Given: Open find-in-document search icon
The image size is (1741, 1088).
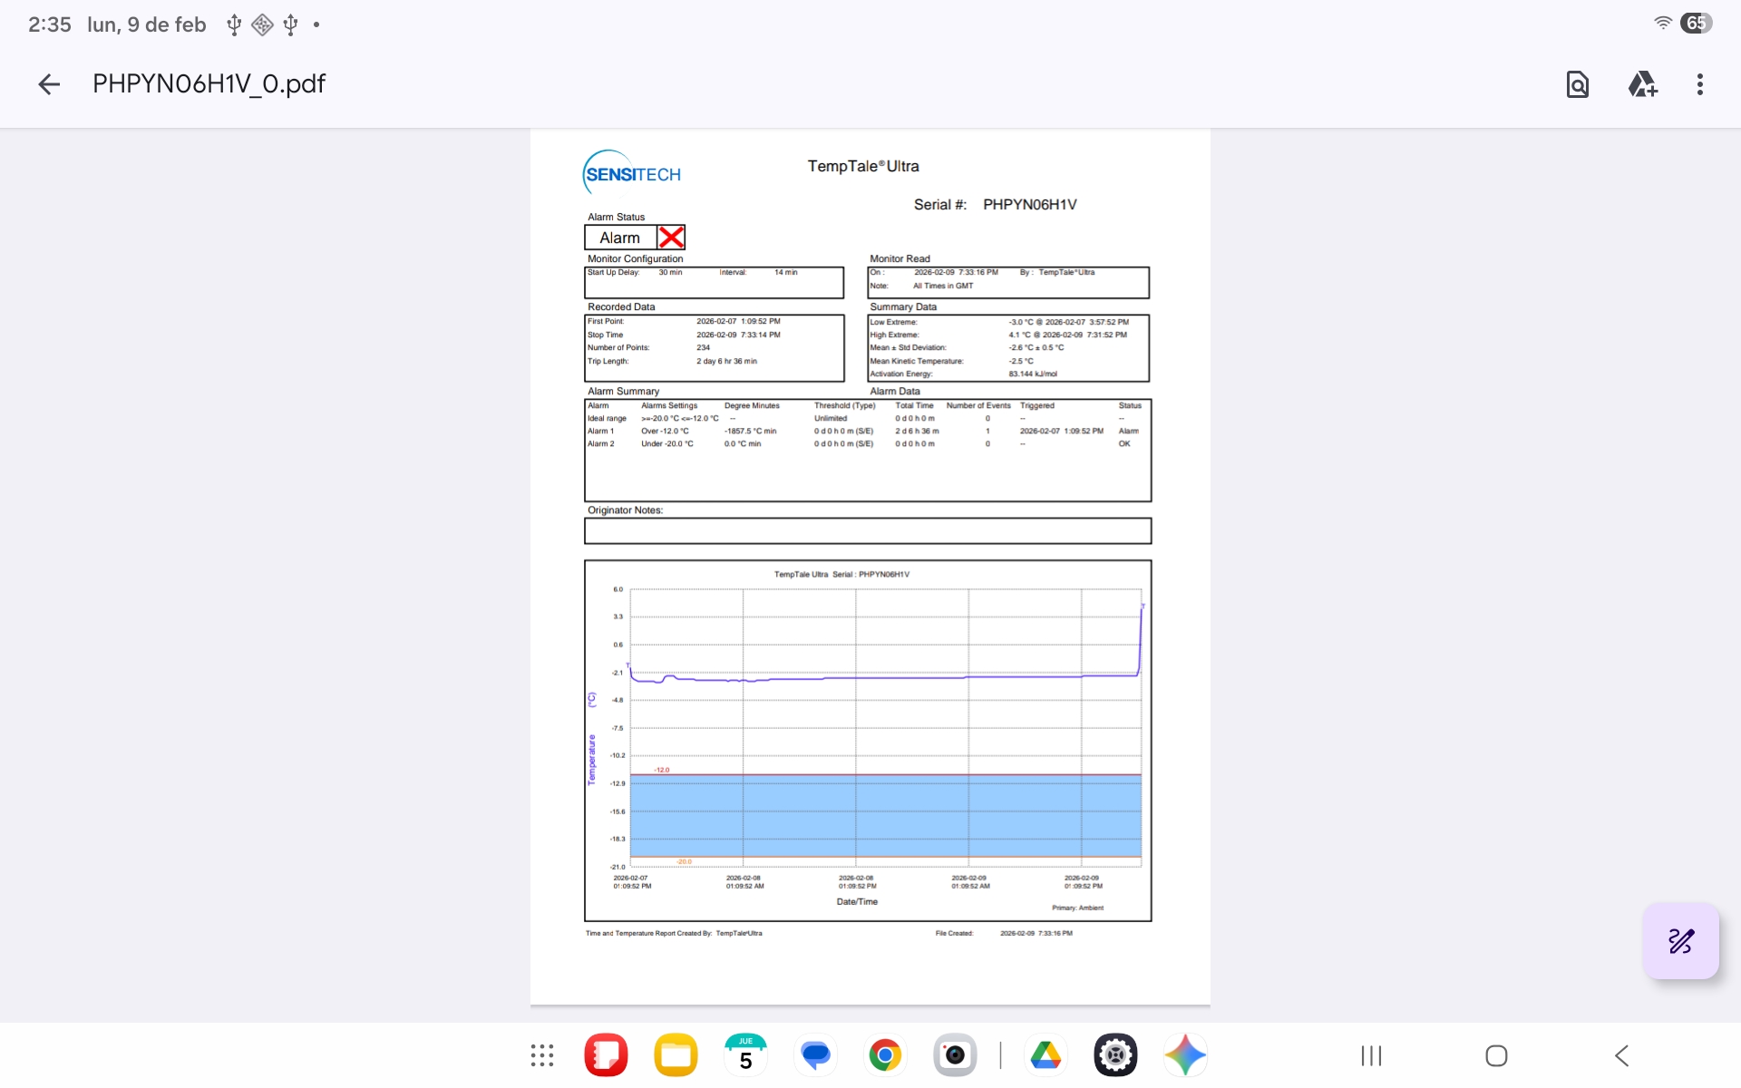Looking at the screenshot, I should (x=1578, y=84).
